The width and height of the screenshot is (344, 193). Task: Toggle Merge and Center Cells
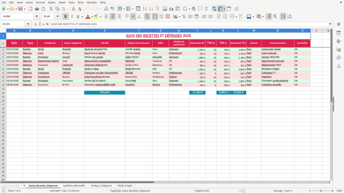coord(155,17)
